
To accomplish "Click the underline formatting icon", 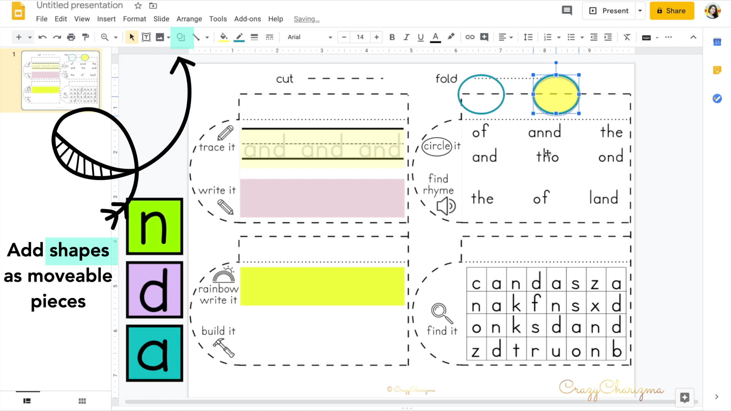I will (x=421, y=37).
